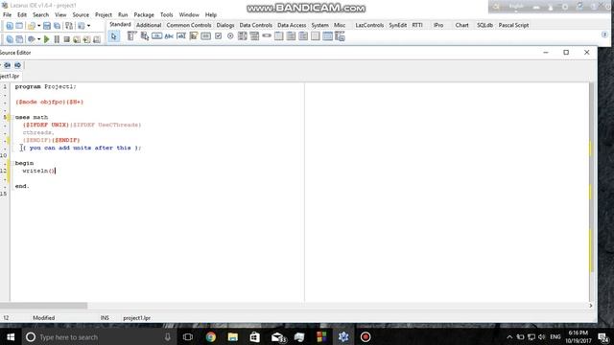
Task: Click the New Unit toolbar icon
Action: (x=10, y=26)
